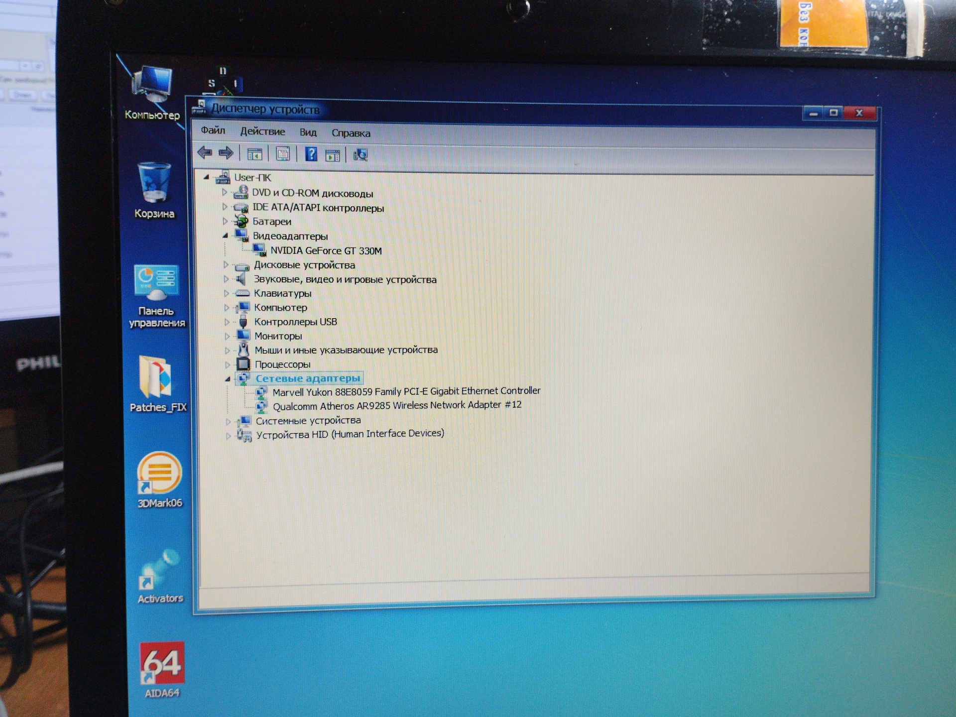Click the Клавиатуры category icon
This screenshot has width=956, height=717.
tap(242, 293)
